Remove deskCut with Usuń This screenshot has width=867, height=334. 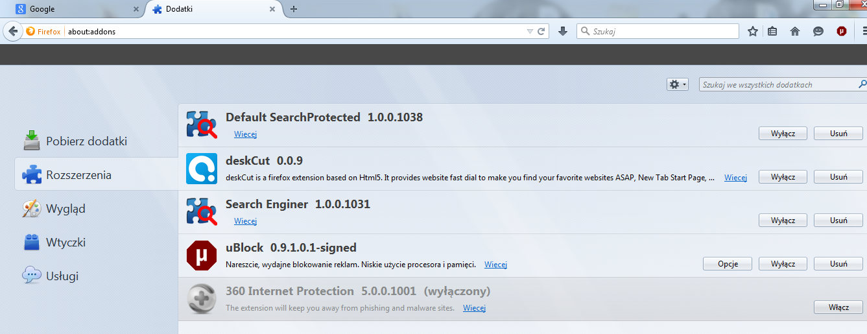838,177
